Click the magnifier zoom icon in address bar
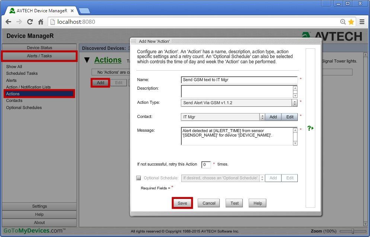Image resolution: width=370 pixels, height=237 pixels. click(x=343, y=22)
